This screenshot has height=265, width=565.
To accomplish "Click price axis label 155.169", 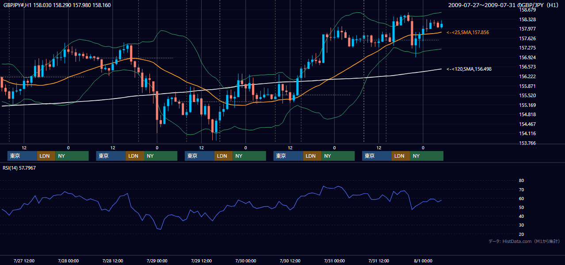I will 527,105.
